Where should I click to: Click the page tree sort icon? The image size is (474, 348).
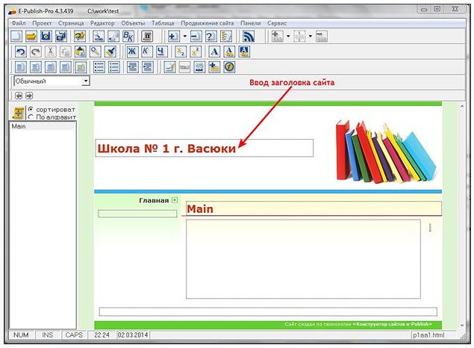[18, 114]
